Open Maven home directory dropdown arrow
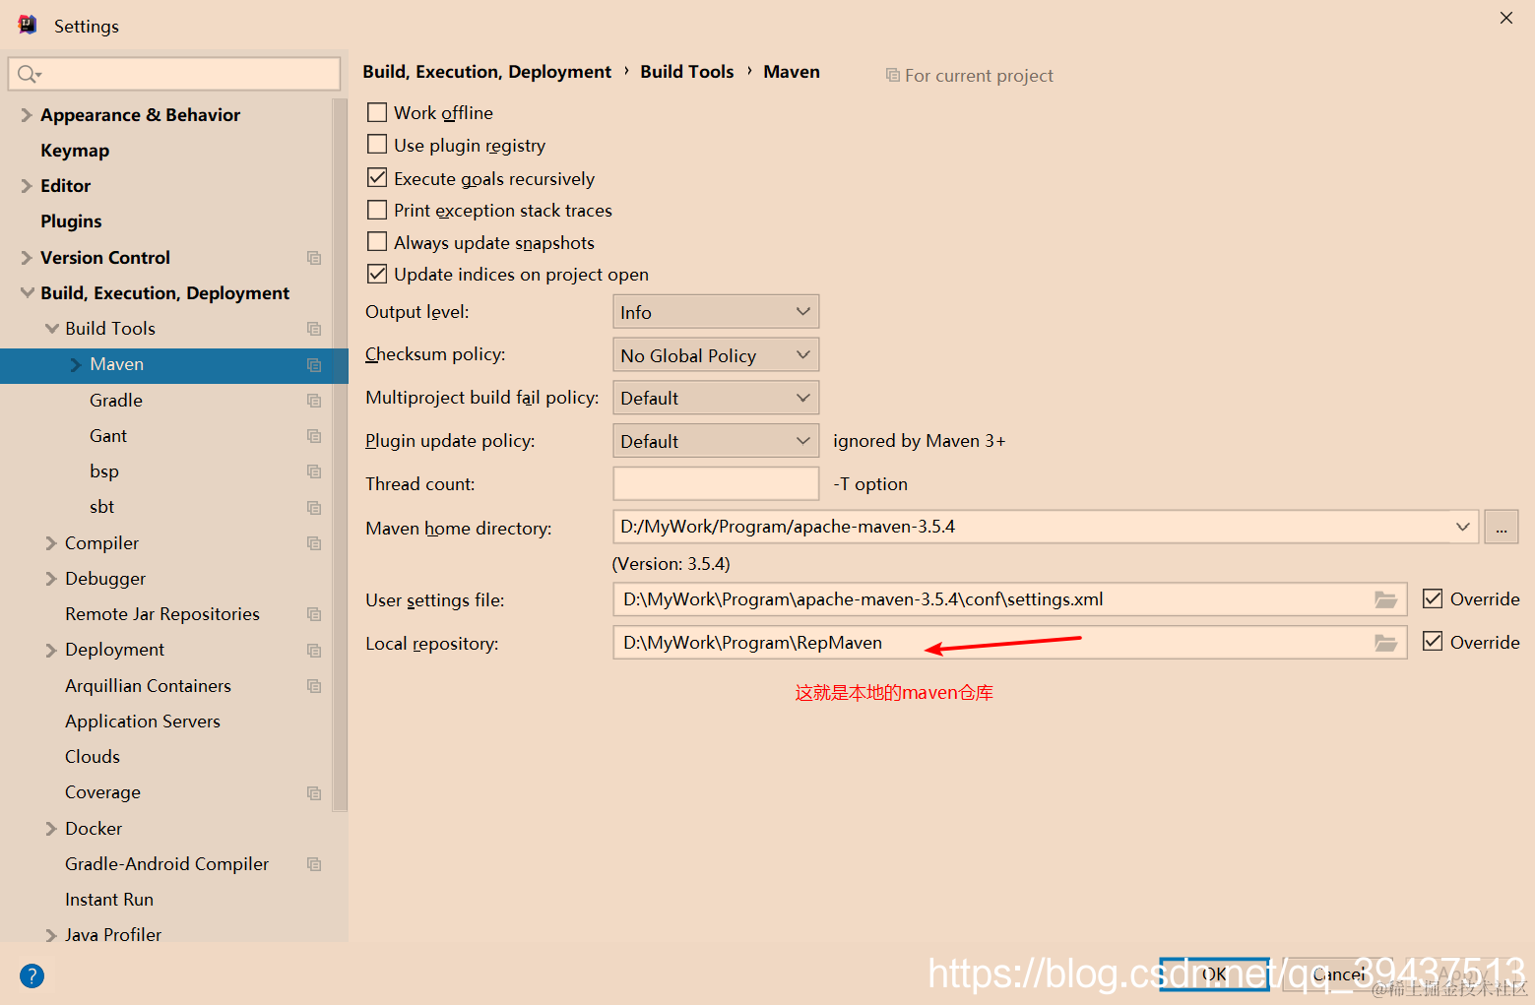The width and height of the screenshot is (1535, 1005). click(1462, 527)
